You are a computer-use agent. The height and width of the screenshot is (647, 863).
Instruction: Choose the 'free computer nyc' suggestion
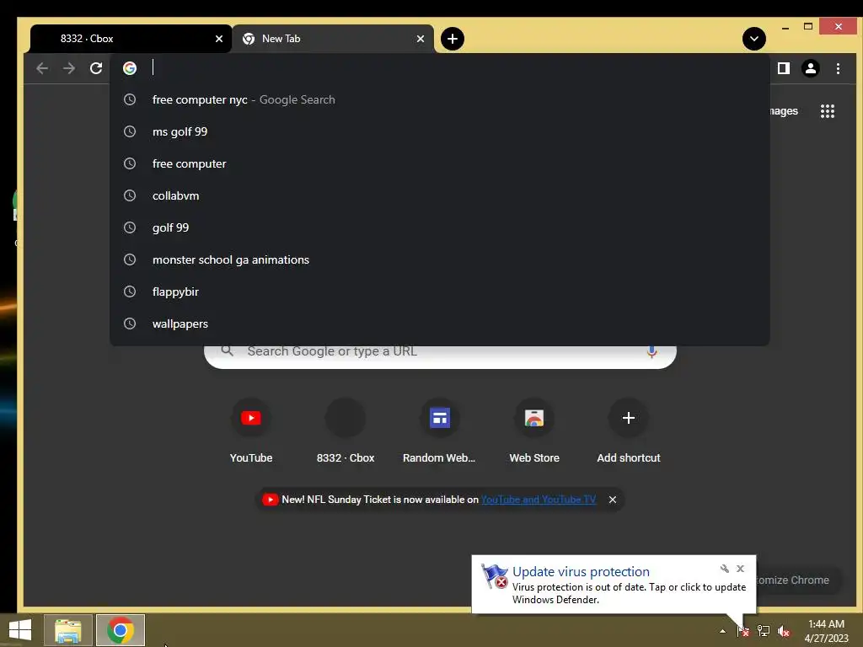point(439,99)
